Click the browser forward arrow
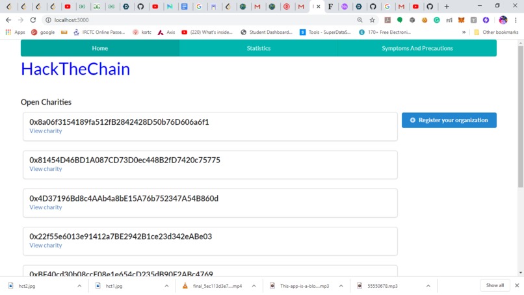 21,20
